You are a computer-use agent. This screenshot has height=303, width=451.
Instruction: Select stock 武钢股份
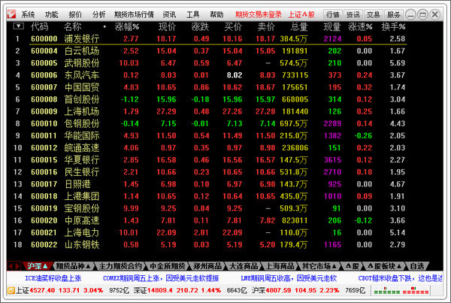click(82, 63)
